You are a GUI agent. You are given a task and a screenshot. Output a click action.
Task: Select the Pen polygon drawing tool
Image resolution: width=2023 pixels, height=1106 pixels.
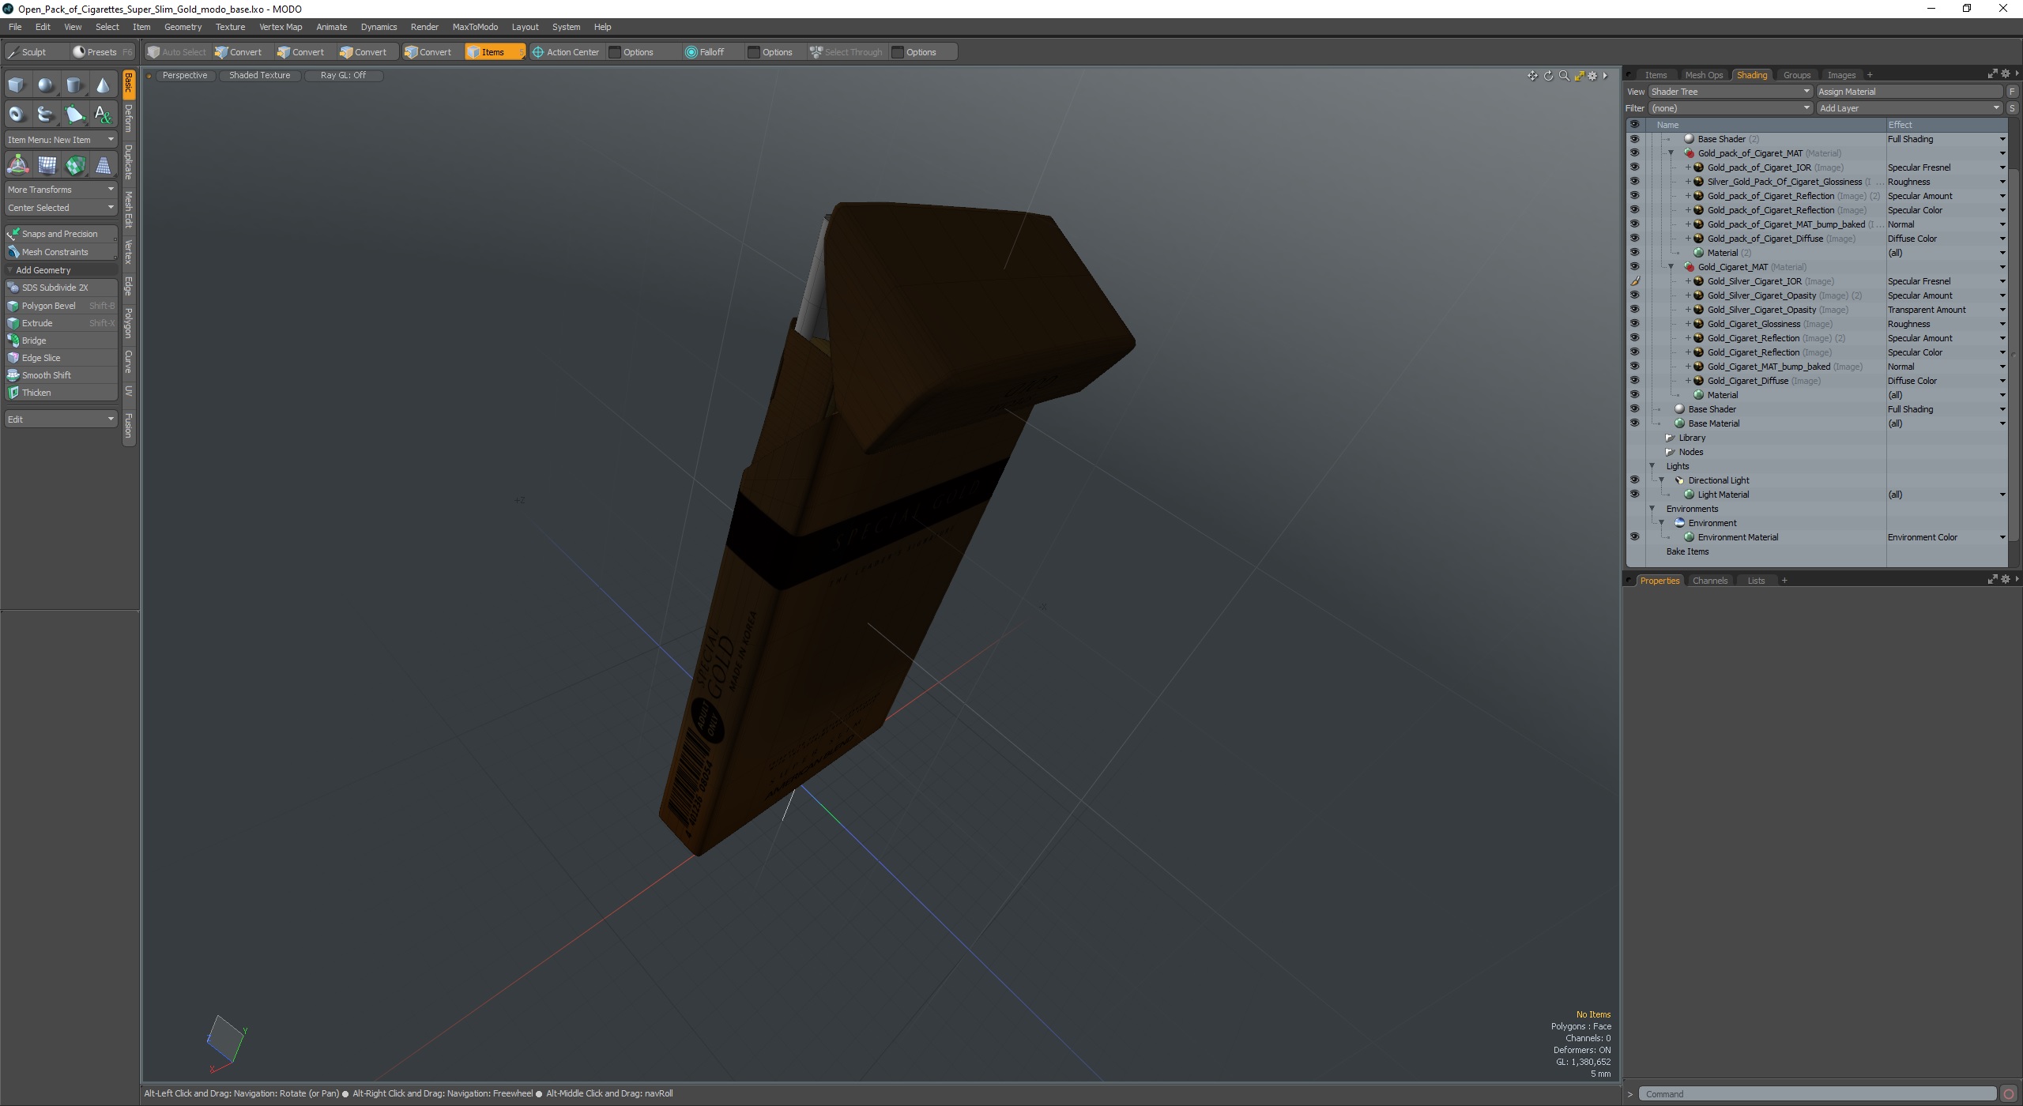tap(74, 115)
